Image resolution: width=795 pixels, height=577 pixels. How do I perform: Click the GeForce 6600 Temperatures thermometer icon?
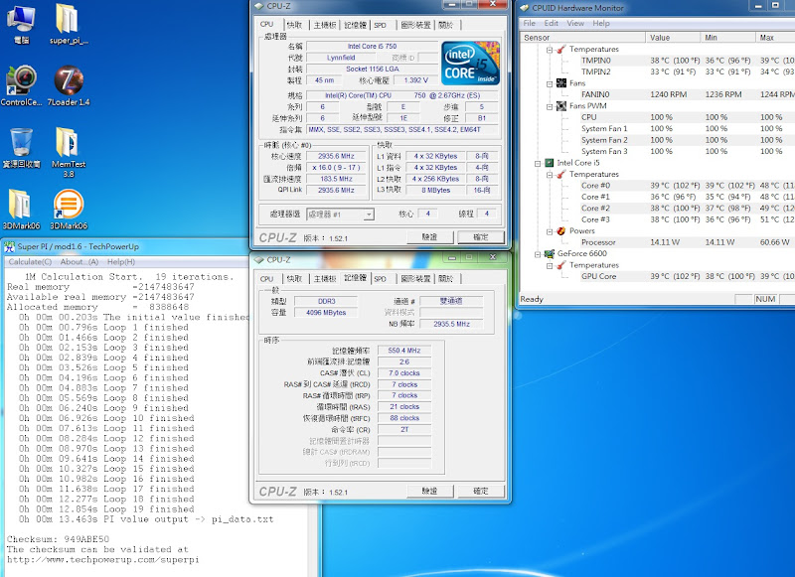561,265
